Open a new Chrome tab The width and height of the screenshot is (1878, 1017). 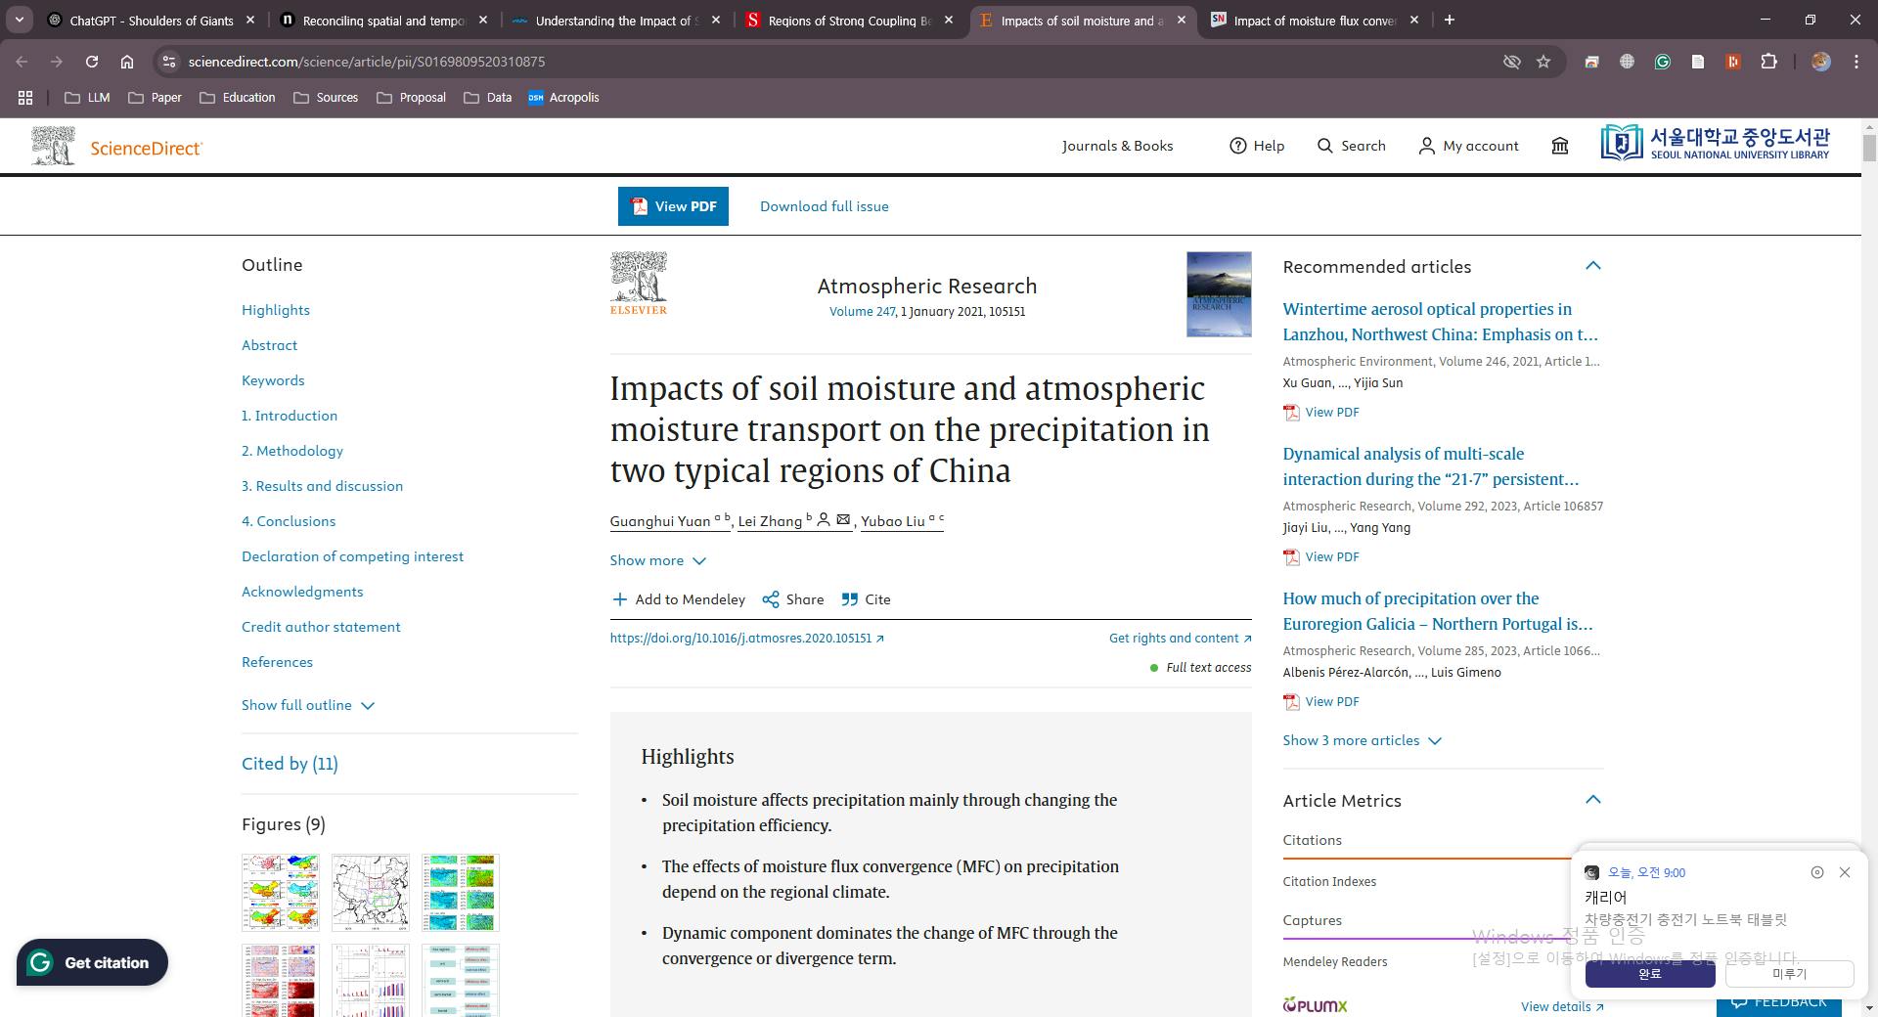click(1450, 20)
